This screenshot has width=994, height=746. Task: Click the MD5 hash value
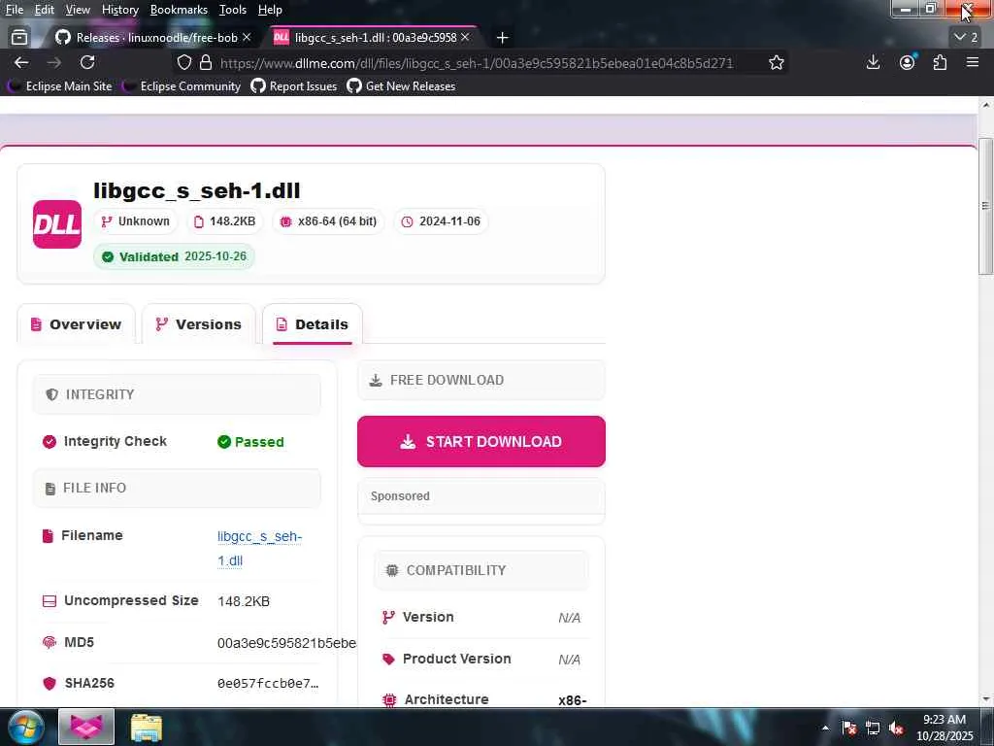(x=286, y=643)
